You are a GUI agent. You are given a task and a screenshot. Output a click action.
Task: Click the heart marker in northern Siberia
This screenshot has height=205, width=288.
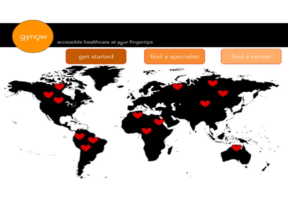(x=213, y=83)
